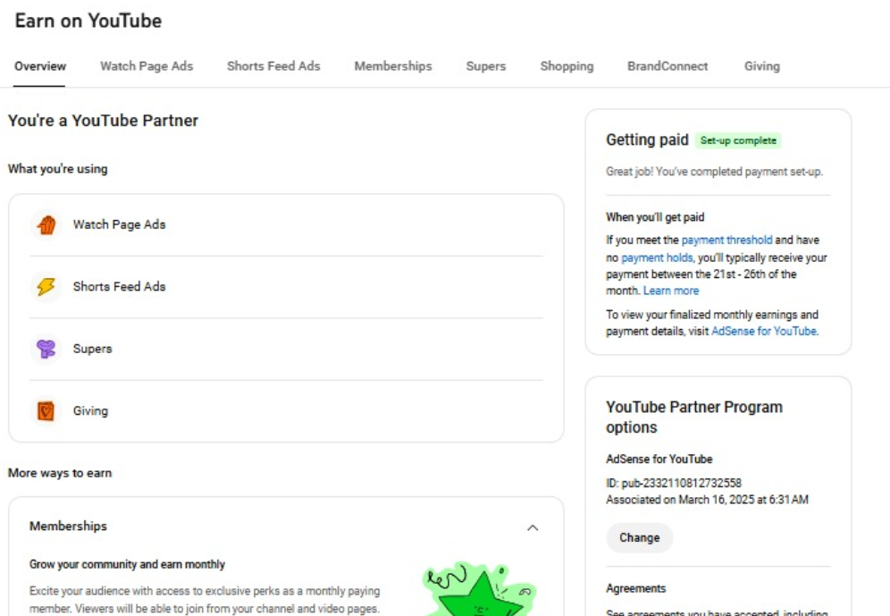Click the Set-up complete status badge
Screen dimensions: 890x616
(738, 140)
